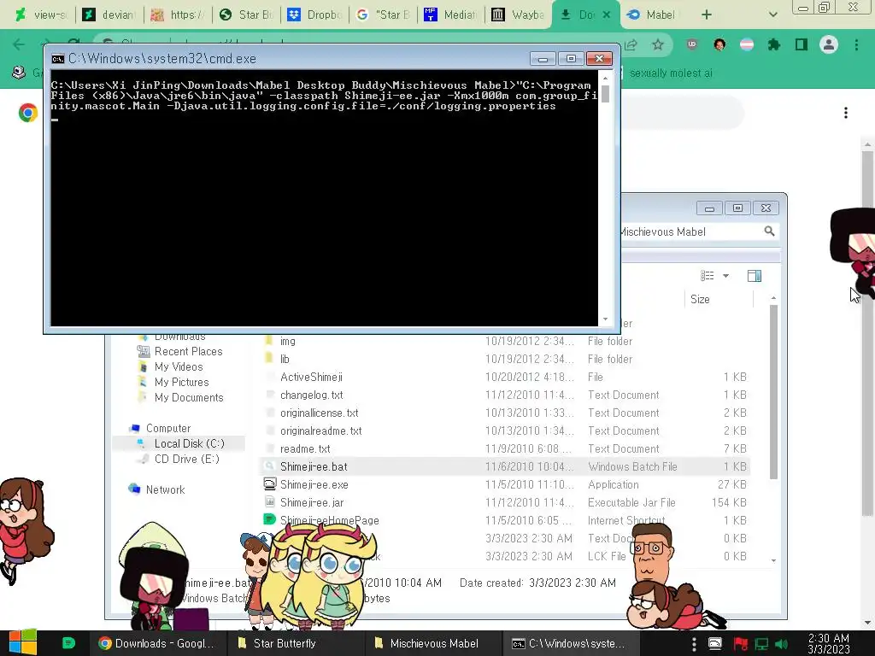875x656 pixels.
Task: Open the 'sexually molest ai' bookmark
Action: coord(671,73)
